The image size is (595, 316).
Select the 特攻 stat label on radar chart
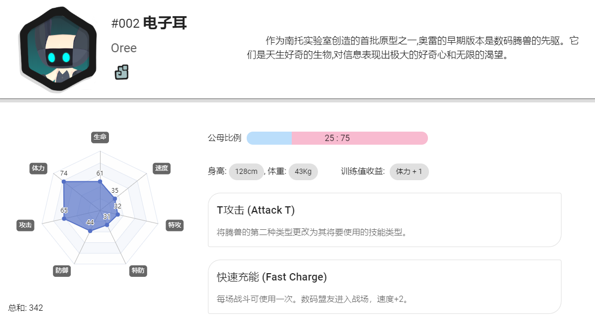(x=174, y=225)
